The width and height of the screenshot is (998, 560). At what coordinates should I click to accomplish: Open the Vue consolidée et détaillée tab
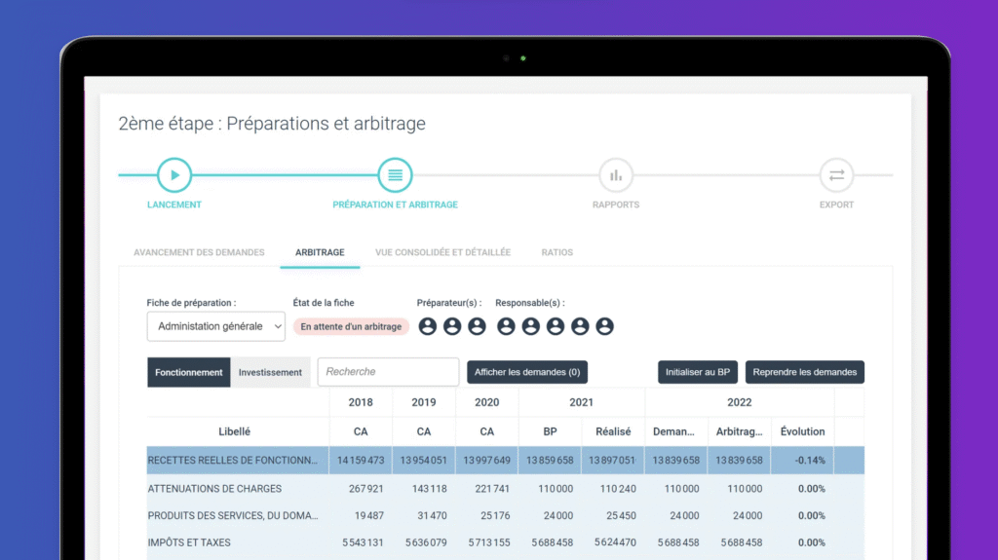pyautogui.click(x=442, y=252)
